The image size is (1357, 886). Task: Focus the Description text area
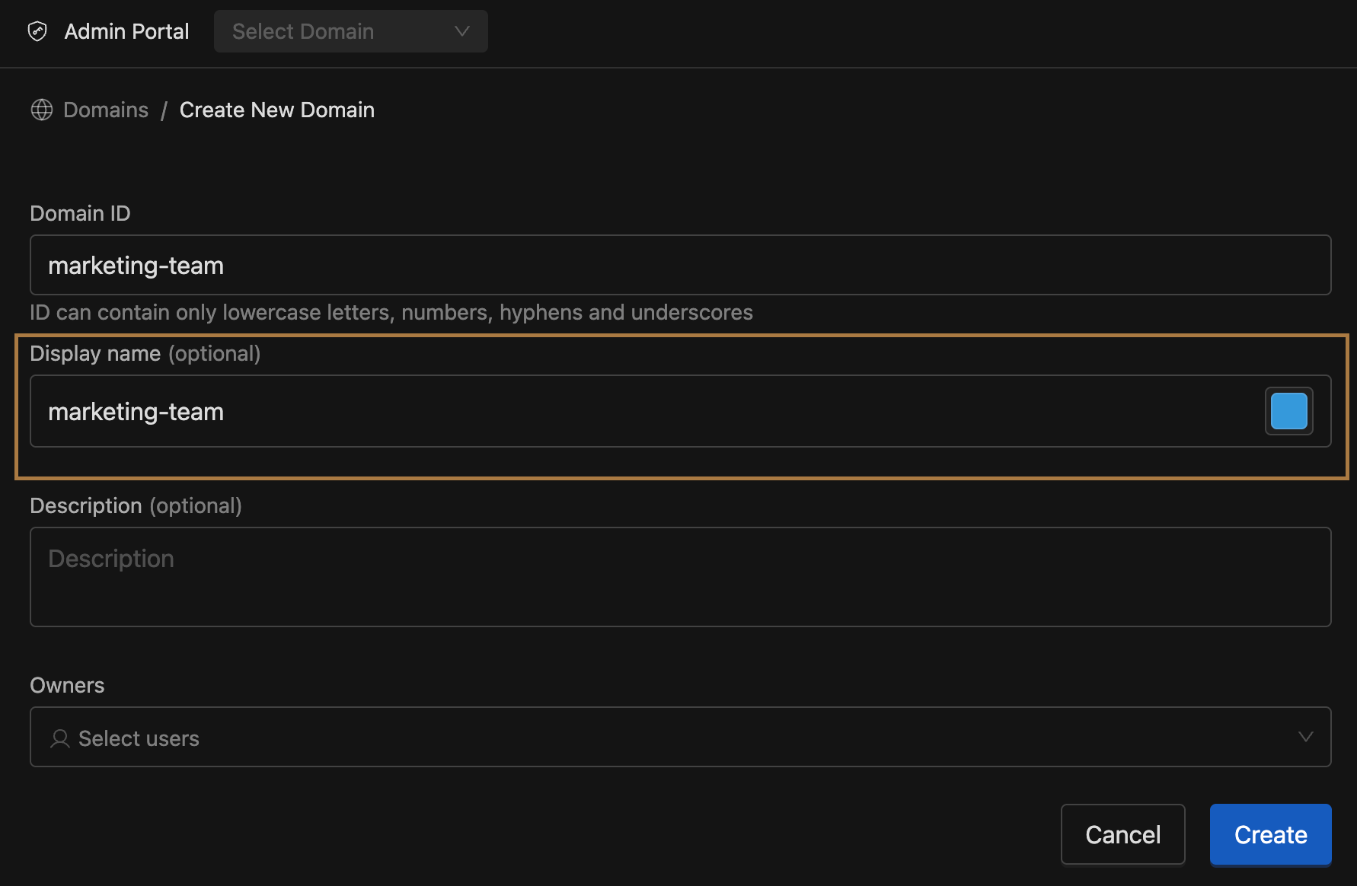click(679, 577)
